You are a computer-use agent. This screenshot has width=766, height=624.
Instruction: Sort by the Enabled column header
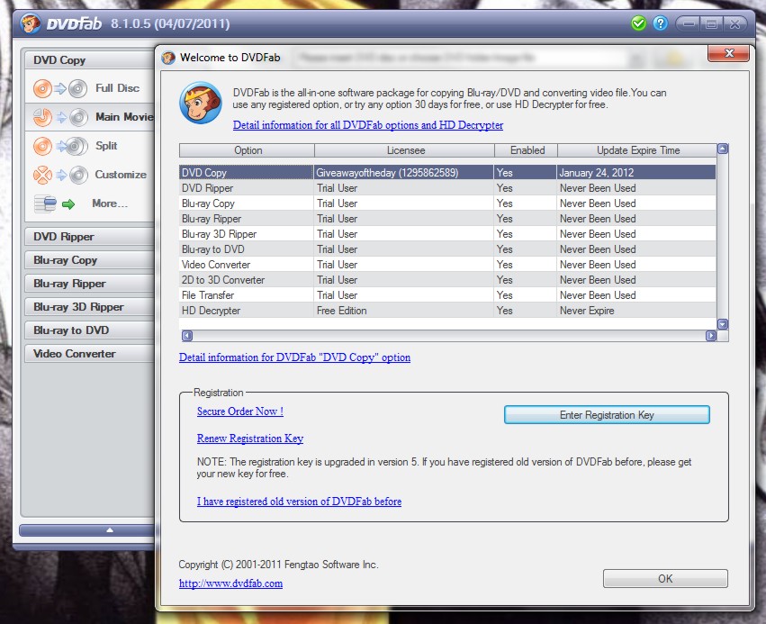tap(527, 150)
